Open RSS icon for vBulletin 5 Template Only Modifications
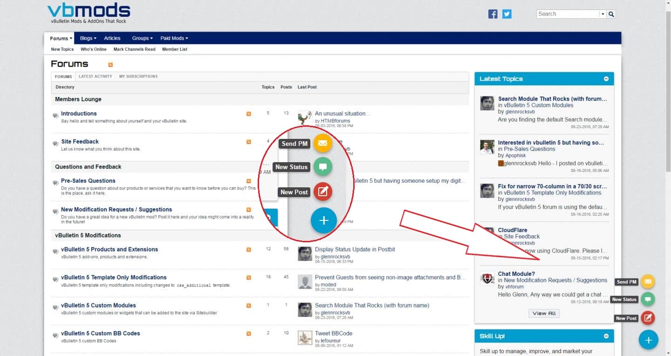 249,278
